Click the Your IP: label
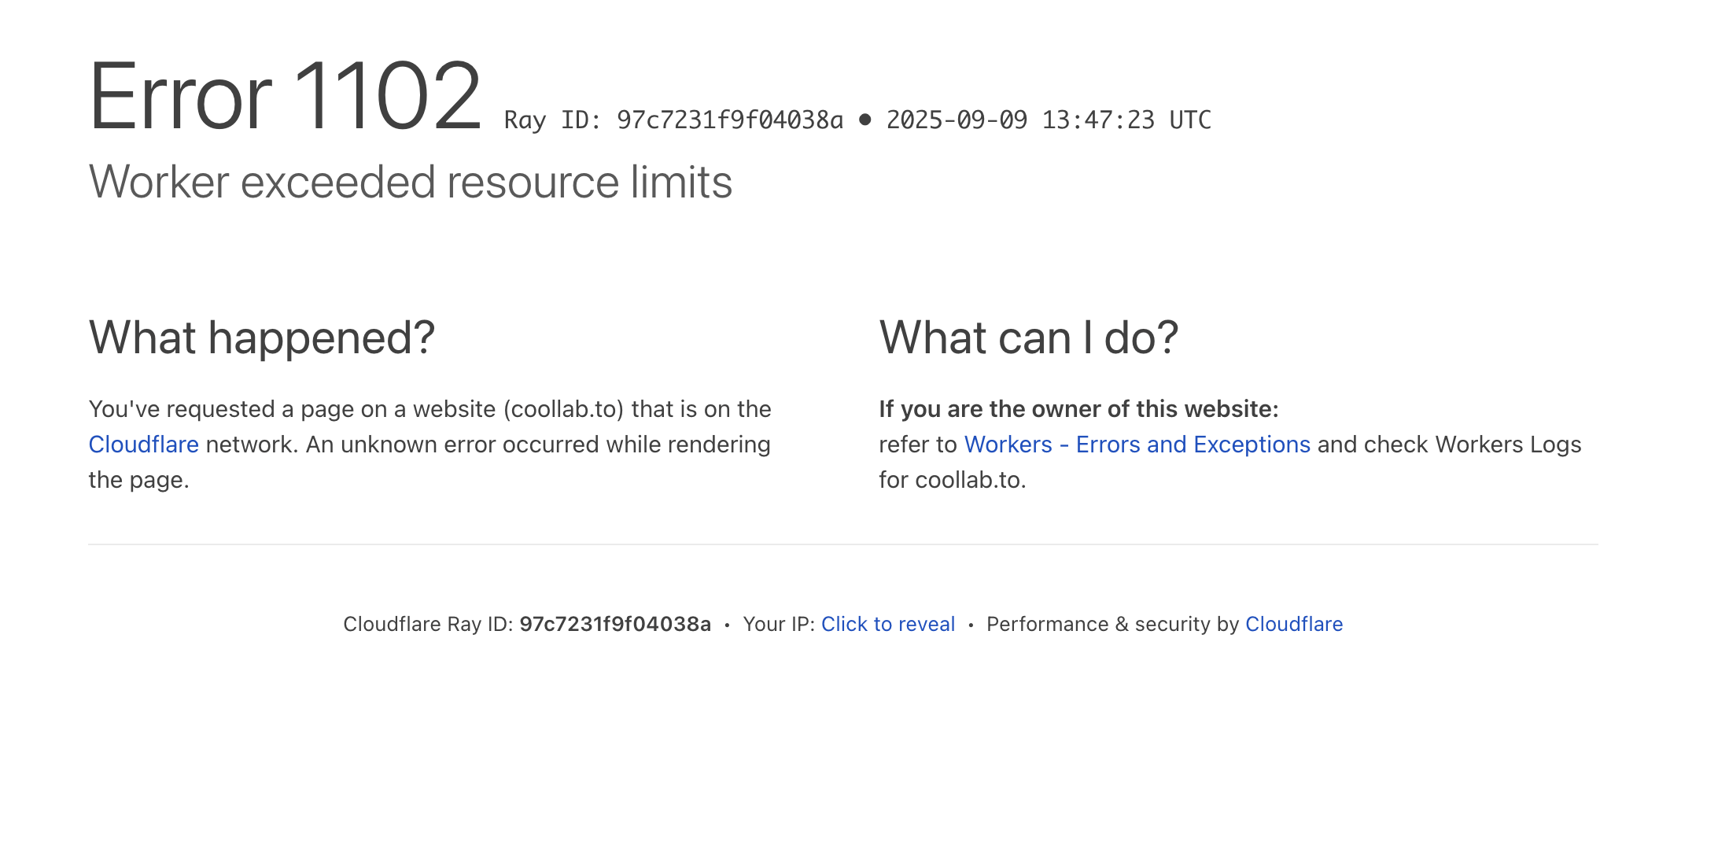This screenshot has width=1729, height=867. (x=778, y=624)
